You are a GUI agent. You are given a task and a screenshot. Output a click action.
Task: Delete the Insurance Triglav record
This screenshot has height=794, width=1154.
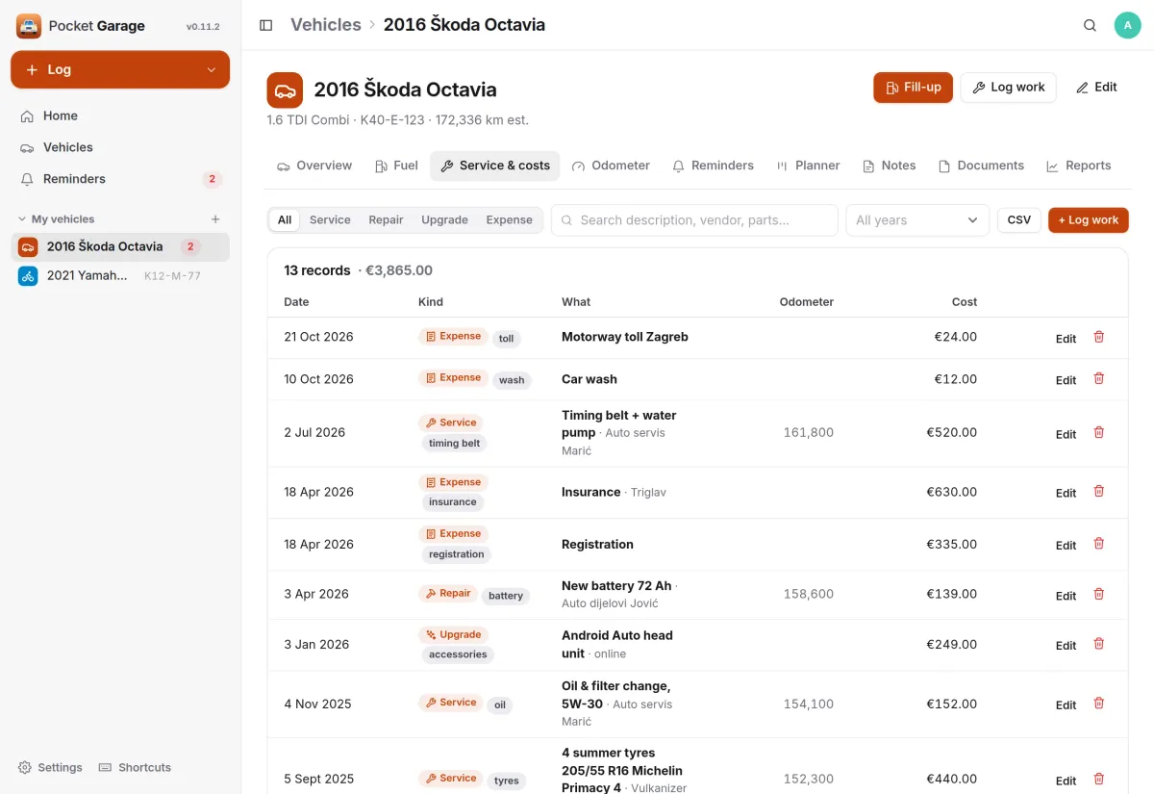point(1099,491)
